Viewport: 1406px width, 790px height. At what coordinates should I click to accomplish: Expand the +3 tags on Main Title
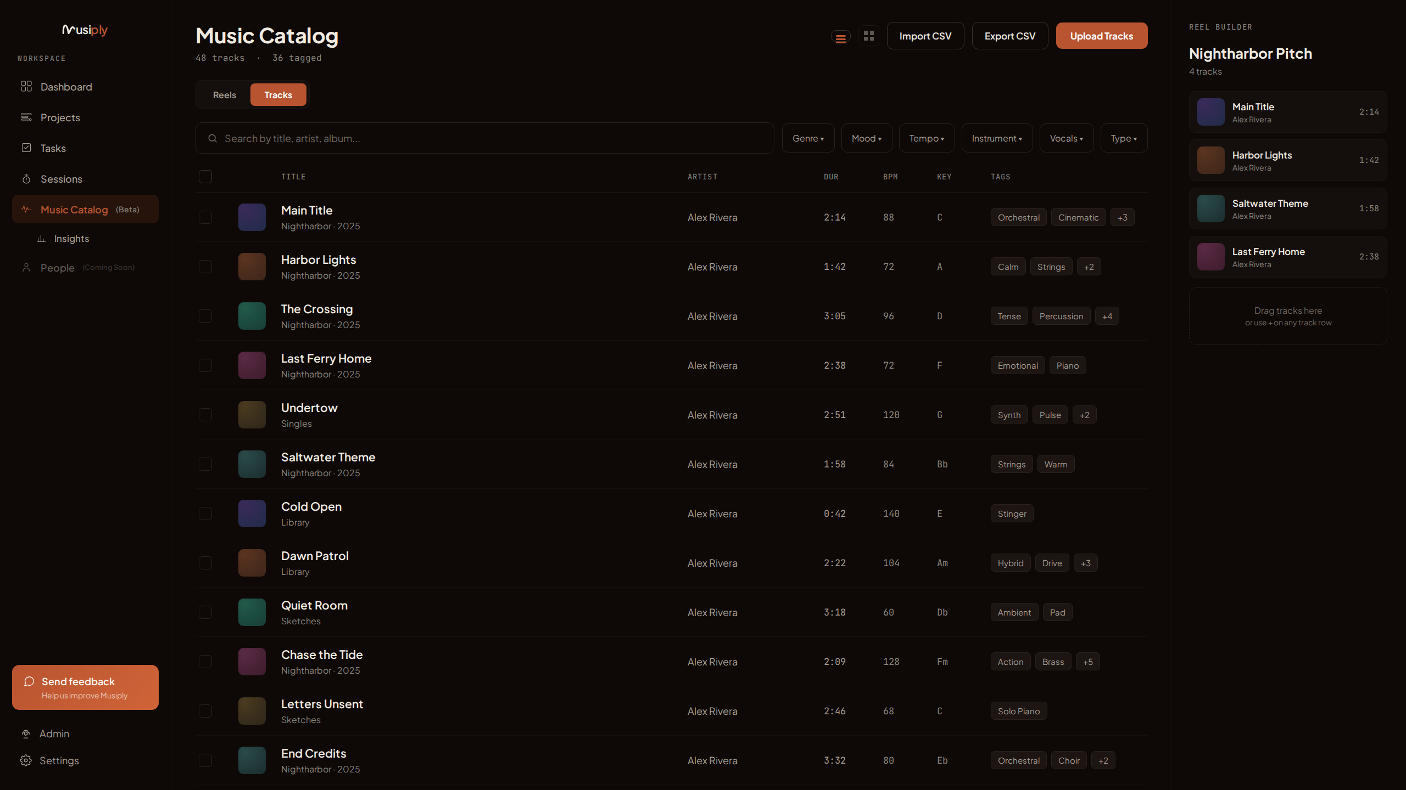pos(1123,217)
